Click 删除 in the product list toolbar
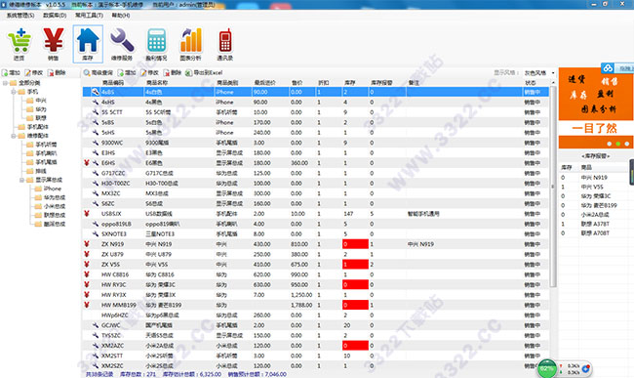Screen dimensions: 634x378 coord(173,73)
